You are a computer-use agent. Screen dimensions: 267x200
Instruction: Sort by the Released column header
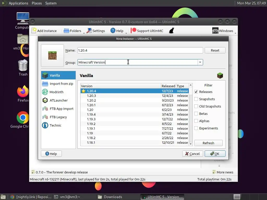168,86
